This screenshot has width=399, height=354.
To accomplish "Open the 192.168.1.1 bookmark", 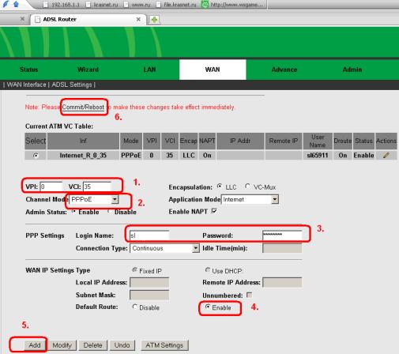I will click(62, 5).
